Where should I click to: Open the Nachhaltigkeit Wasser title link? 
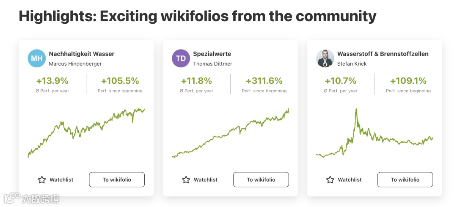82,54
